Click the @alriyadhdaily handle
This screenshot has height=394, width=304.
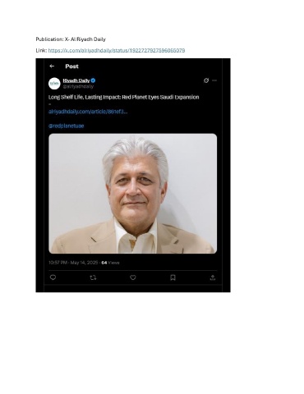pyautogui.click(x=78, y=86)
